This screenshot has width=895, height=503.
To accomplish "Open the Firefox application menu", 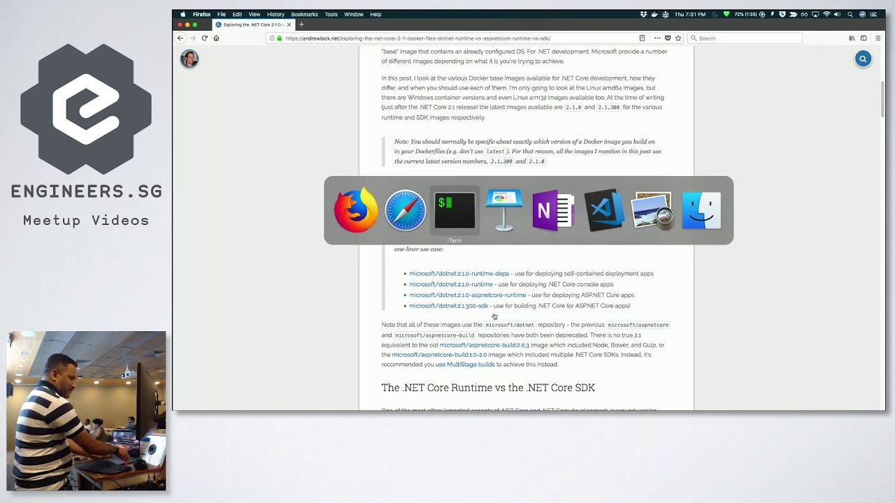I will pos(201,14).
